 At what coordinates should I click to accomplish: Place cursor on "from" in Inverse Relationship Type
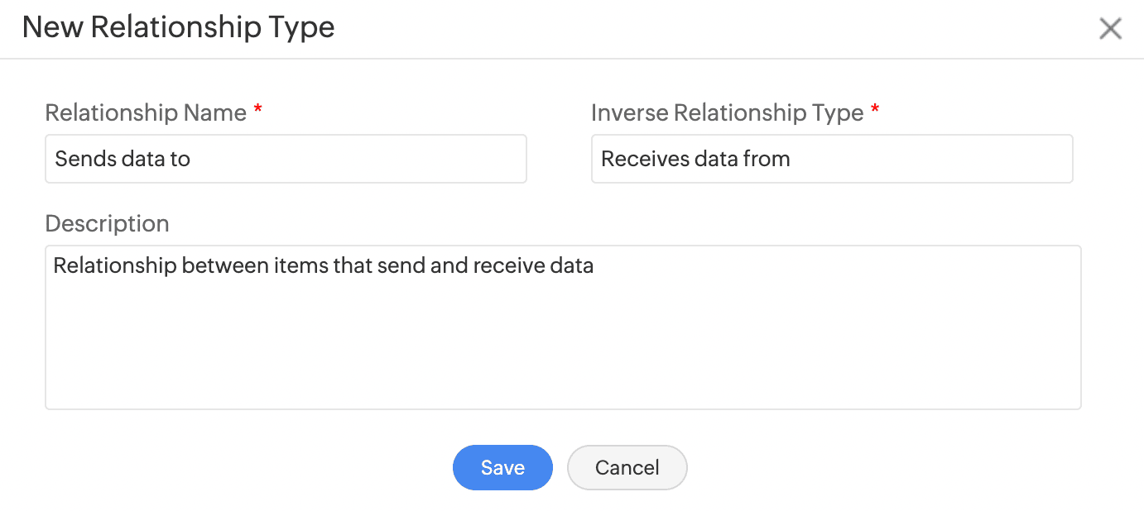point(769,159)
